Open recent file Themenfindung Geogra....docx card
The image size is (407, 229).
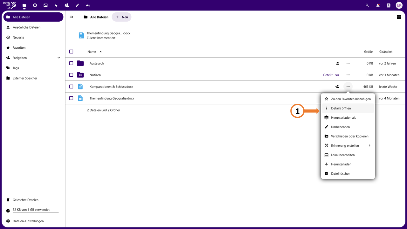coord(105,36)
